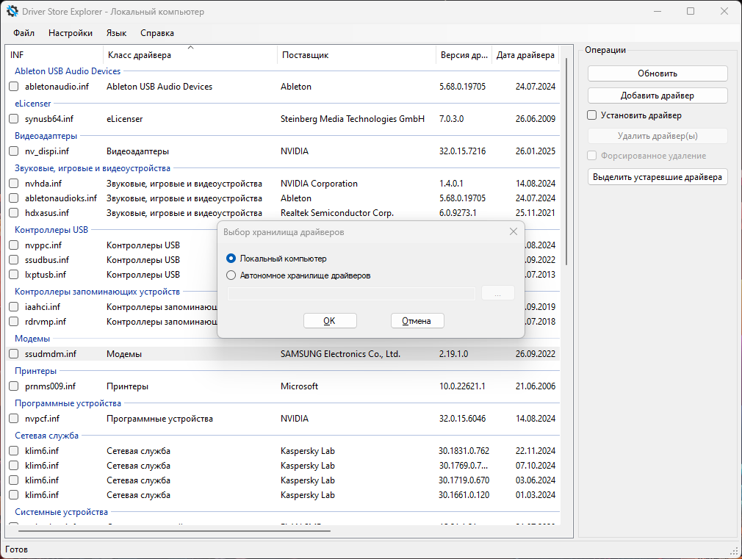Check the ssudbus.inf checkbox
This screenshot has width=742, height=559.
coord(14,260)
